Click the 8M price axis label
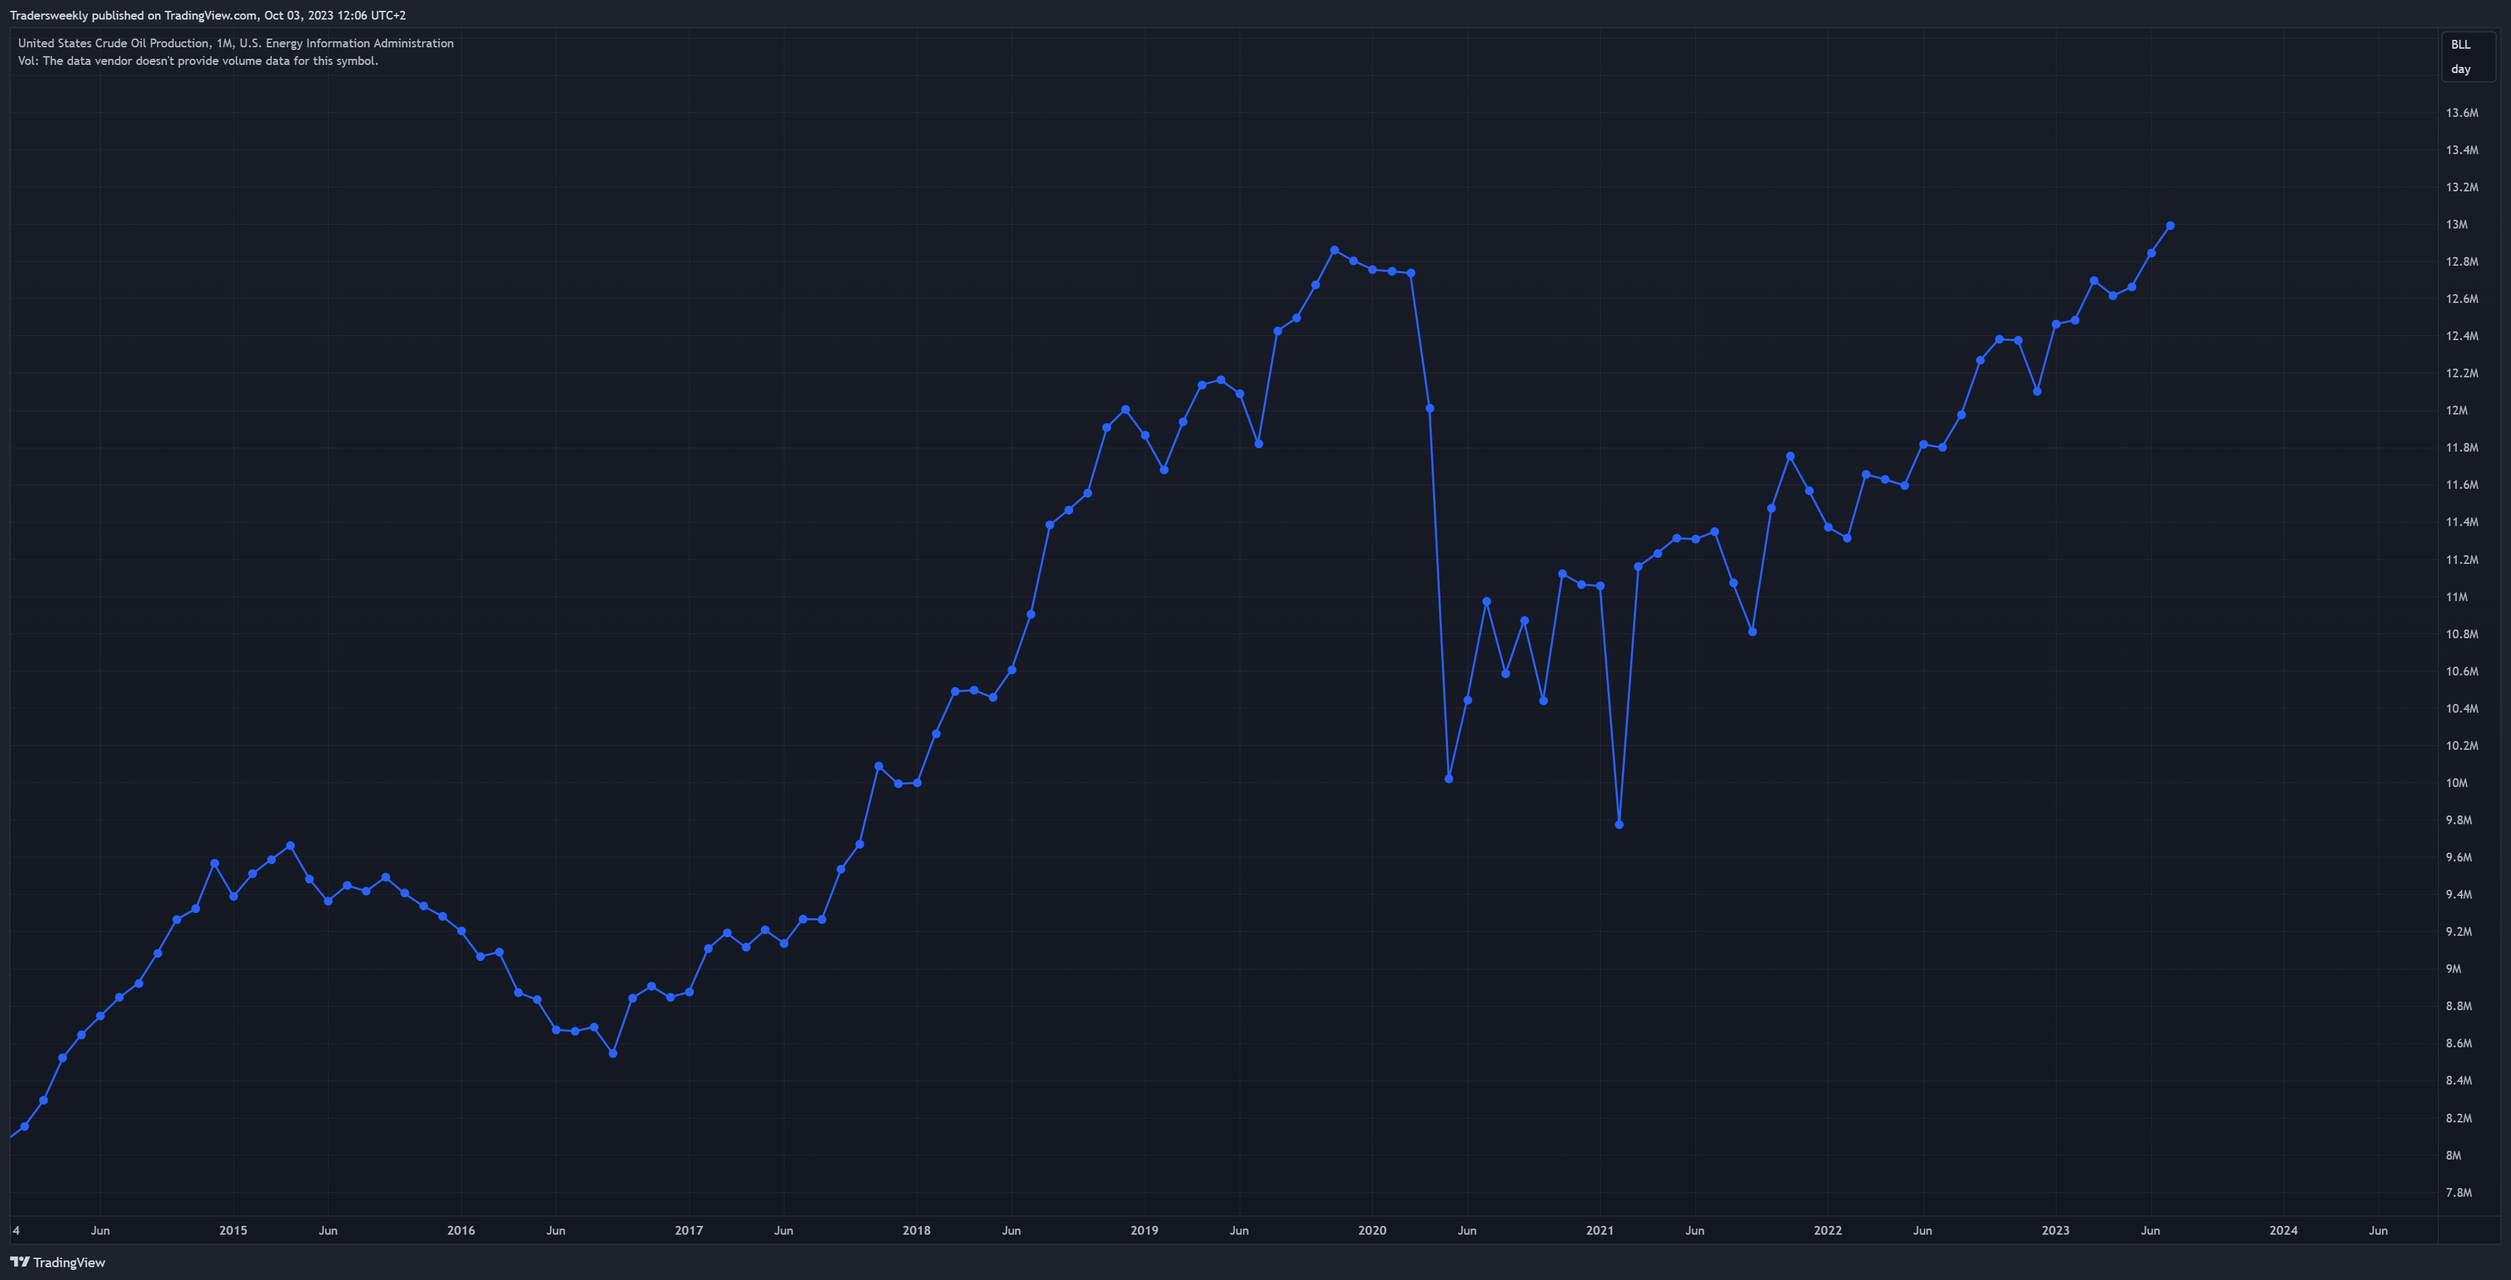This screenshot has height=1280, width=2511. (x=2454, y=1155)
